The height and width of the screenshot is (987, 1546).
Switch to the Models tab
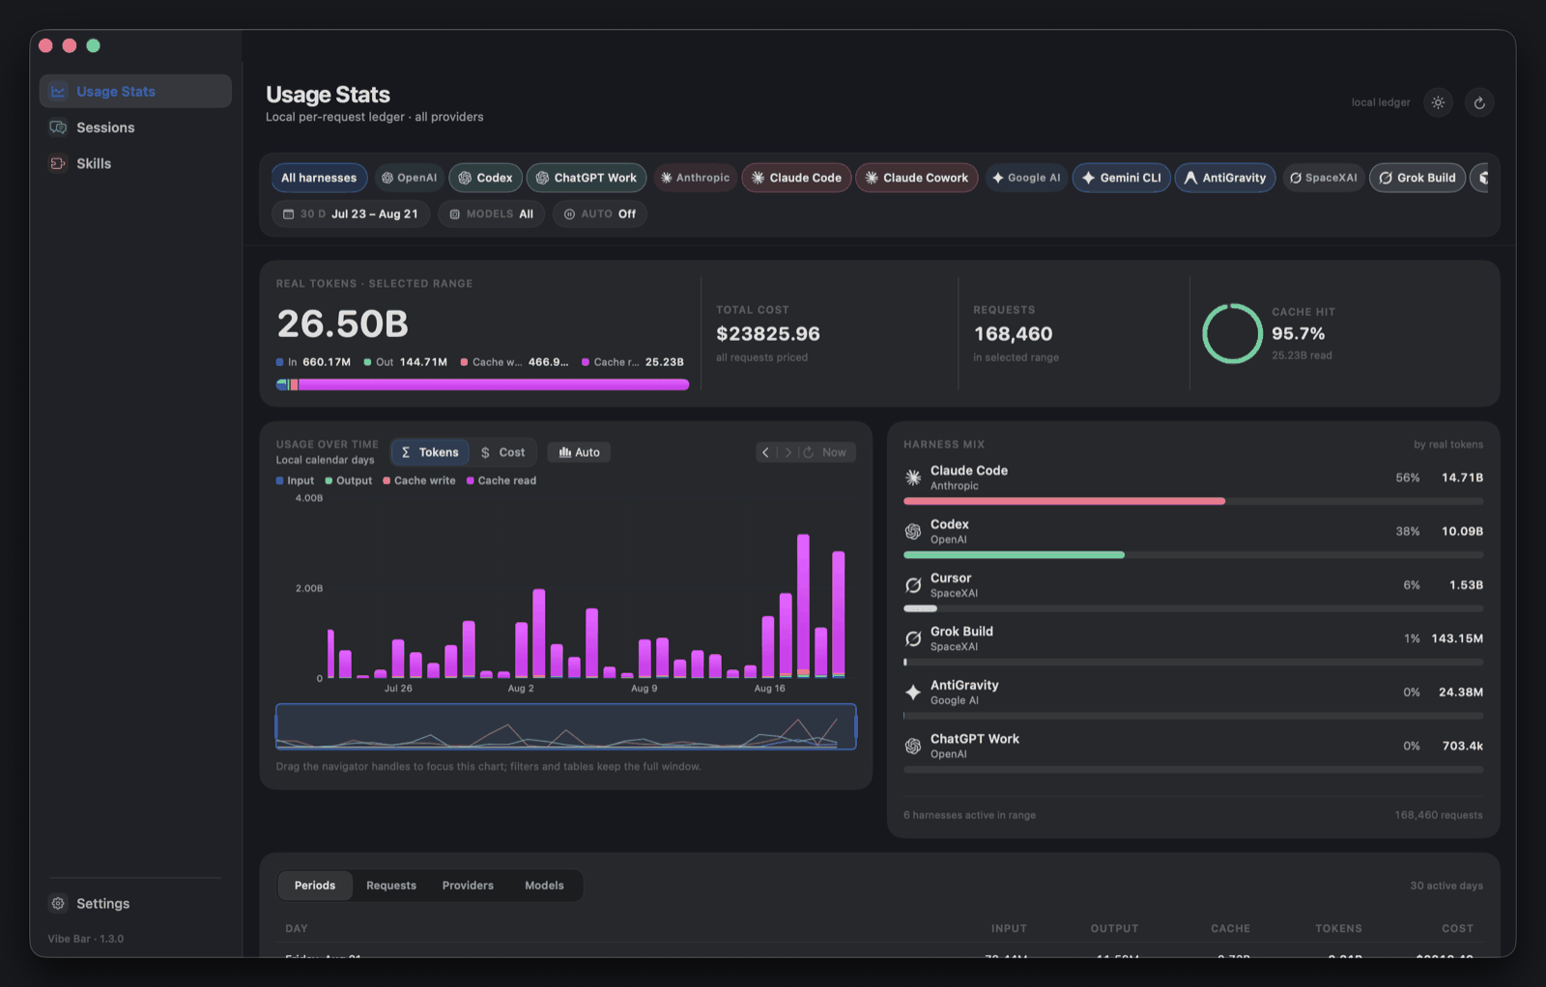pyautogui.click(x=544, y=886)
